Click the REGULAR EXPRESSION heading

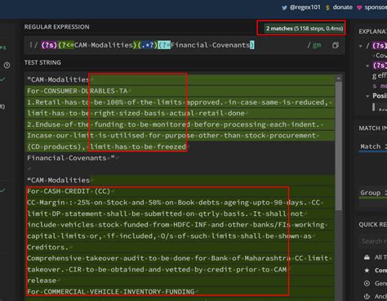[56, 27]
